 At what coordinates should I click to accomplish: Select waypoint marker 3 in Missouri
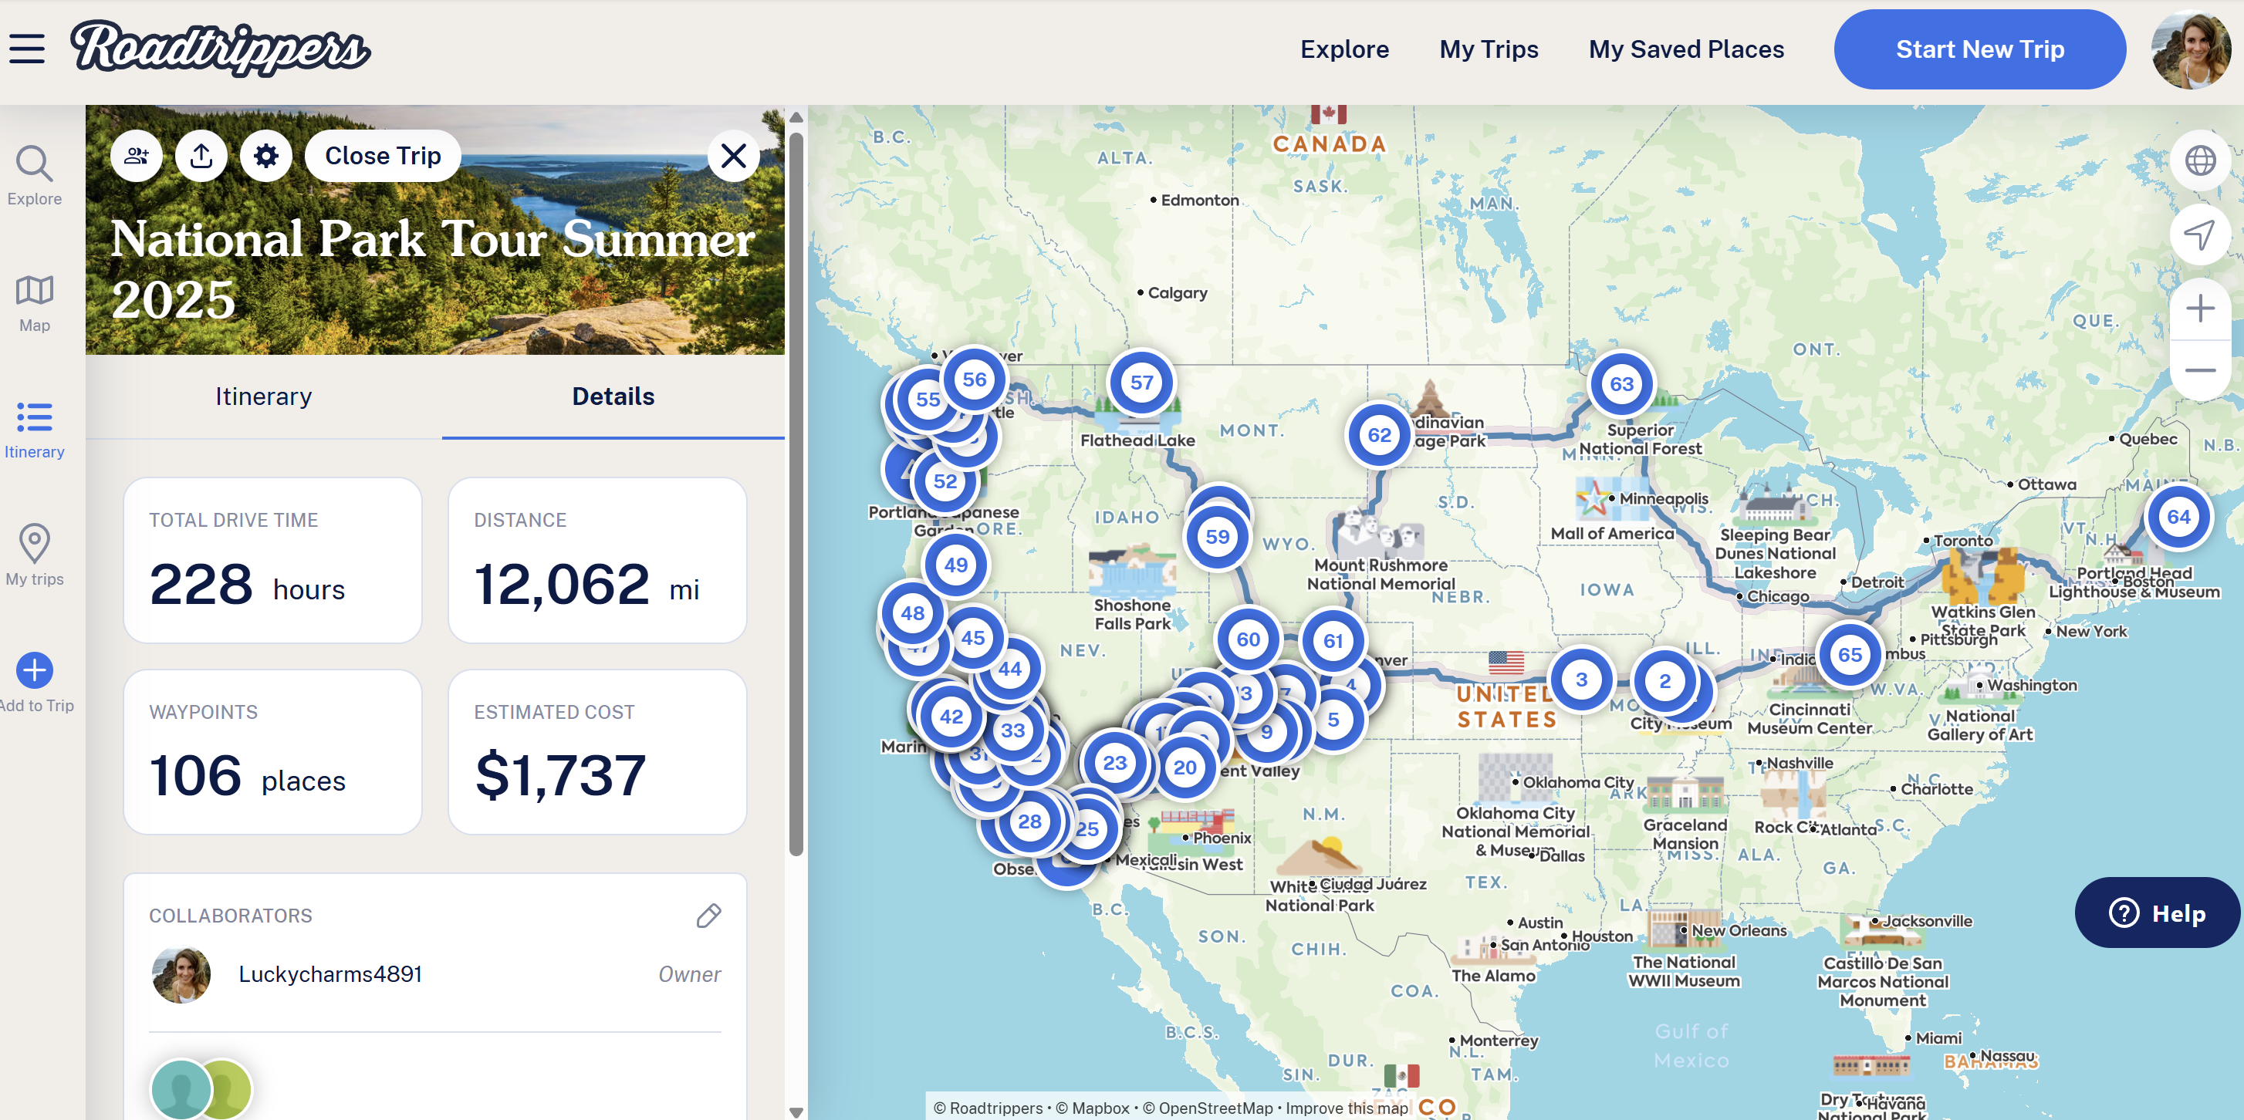[1582, 680]
